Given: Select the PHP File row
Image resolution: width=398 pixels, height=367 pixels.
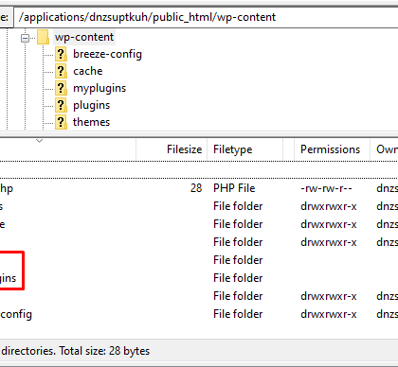Looking at the screenshot, I should click(x=199, y=188).
